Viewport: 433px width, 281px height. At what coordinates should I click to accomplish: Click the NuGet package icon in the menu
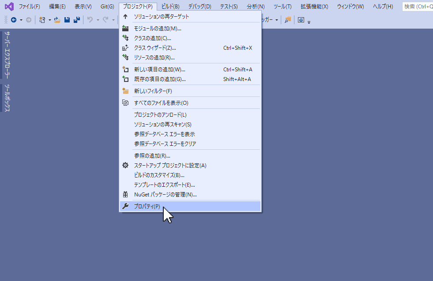(x=125, y=195)
